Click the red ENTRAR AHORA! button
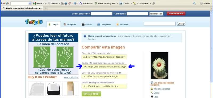This screenshot has height=98, width=213. tap(176, 14)
